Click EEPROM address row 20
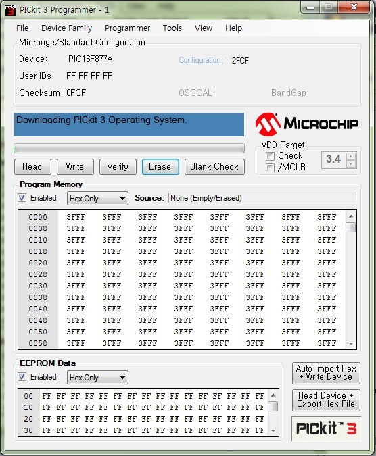This screenshot has width=376, height=456. tap(28, 419)
